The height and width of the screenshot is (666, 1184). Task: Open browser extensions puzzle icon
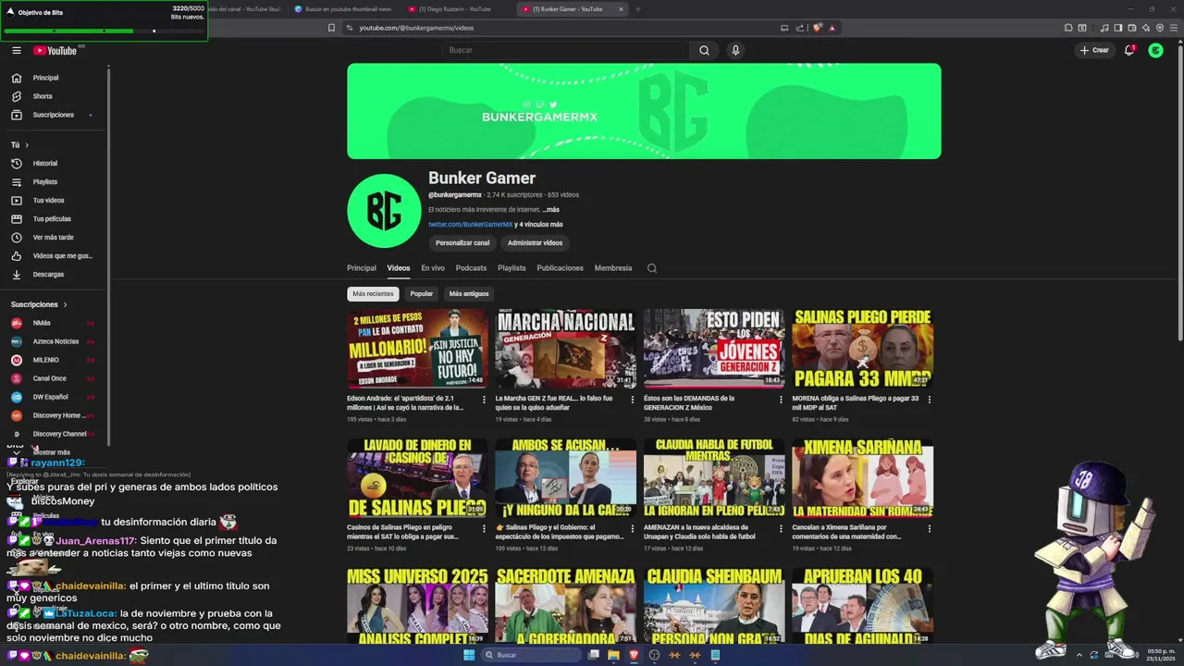[x=1068, y=28]
